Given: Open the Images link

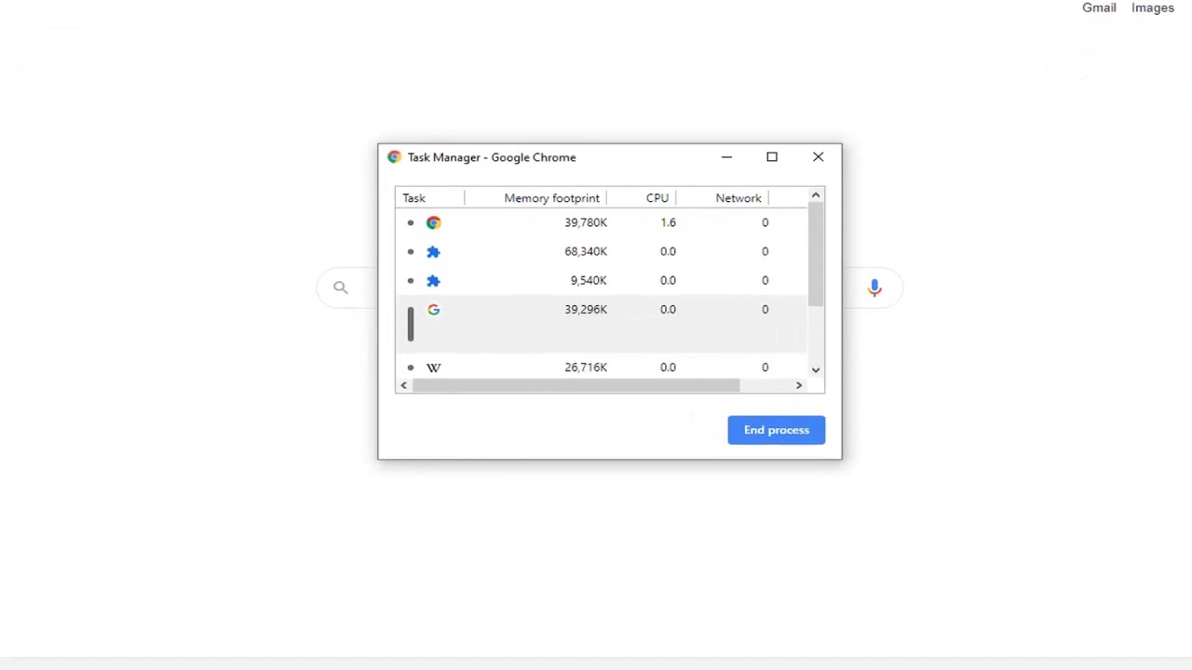Looking at the screenshot, I should 1153,7.
